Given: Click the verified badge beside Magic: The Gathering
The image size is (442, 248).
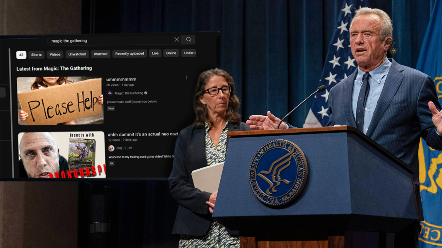Looking at the screenshot, I should pos(146,93).
